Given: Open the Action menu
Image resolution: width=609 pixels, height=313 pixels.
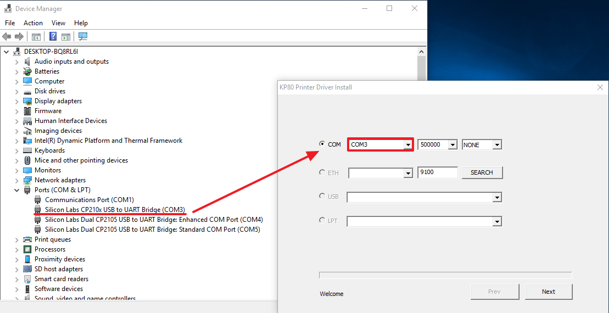Looking at the screenshot, I should coord(33,23).
